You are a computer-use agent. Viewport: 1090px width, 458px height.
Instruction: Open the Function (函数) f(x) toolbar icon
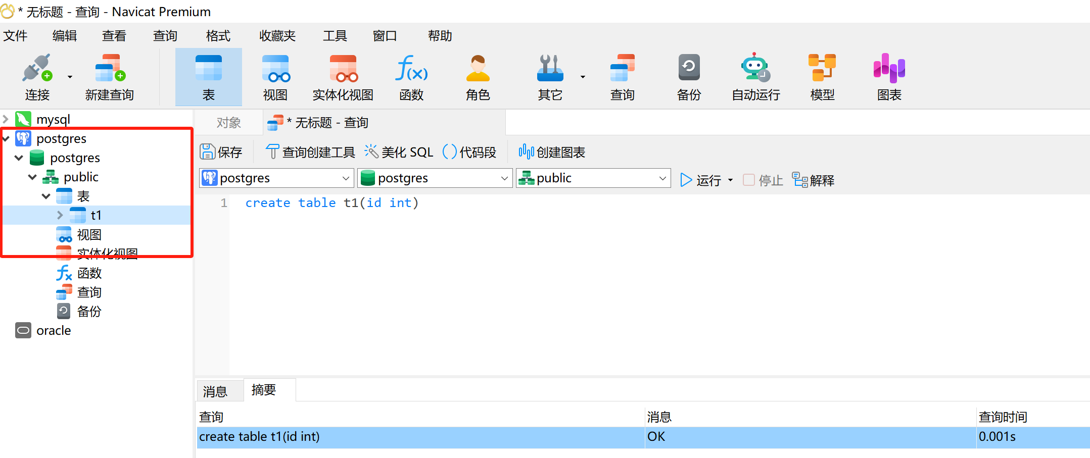pos(411,68)
